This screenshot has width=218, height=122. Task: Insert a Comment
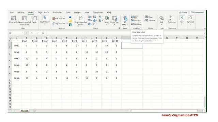tap(172, 19)
